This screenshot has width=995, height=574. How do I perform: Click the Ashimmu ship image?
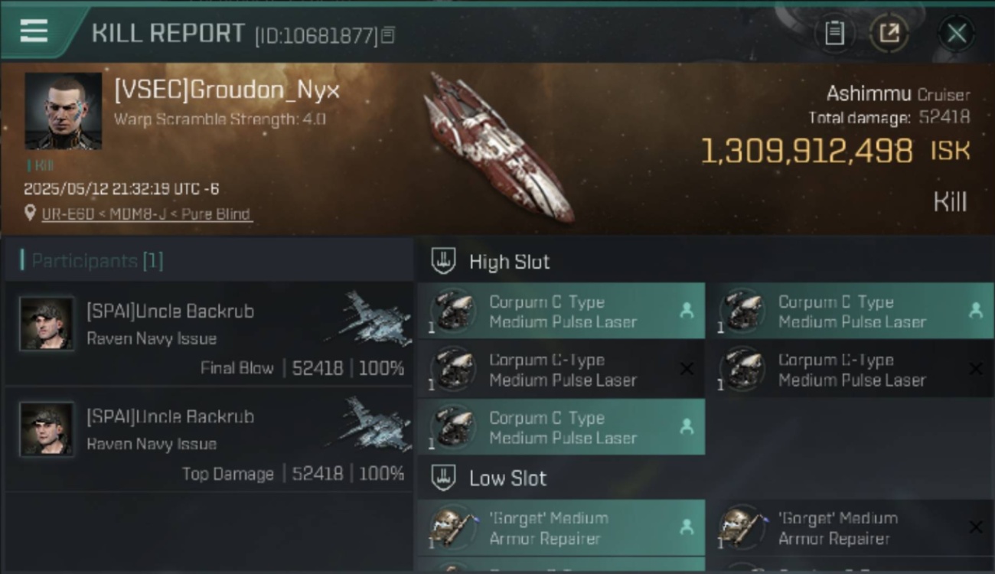pos(500,146)
